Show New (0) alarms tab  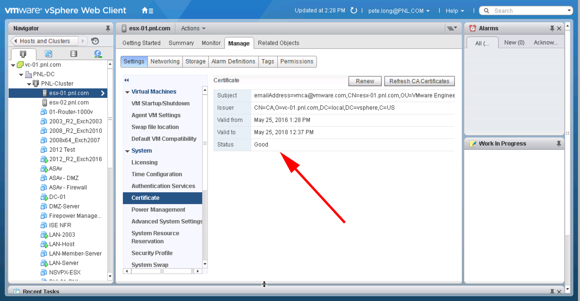click(x=514, y=43)
